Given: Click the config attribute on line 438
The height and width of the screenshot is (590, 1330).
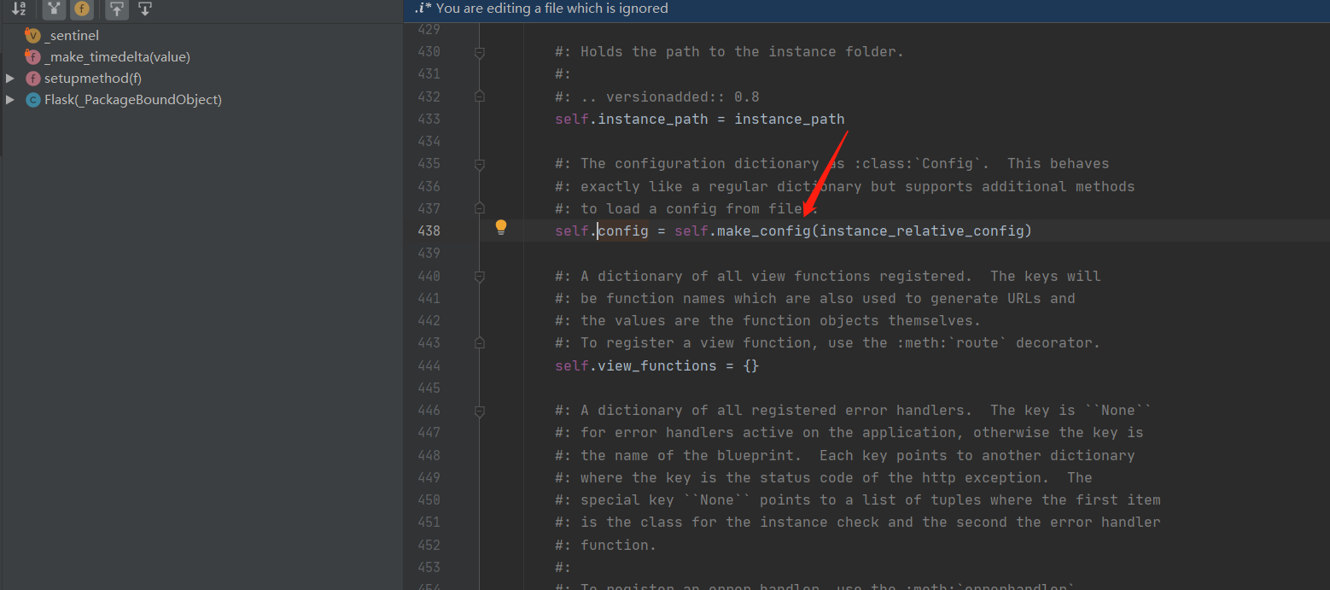Looking at the screenshot, I should pyautogui.click(x=622, y=231).
